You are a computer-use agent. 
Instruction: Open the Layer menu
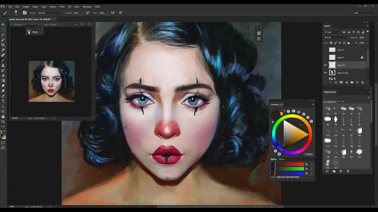coord(35,6)
